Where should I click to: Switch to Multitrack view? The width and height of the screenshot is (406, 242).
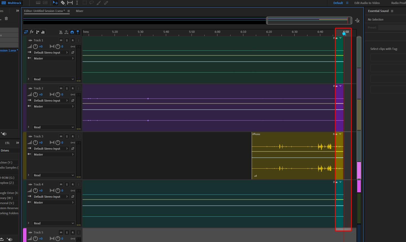tap(11, 3)
